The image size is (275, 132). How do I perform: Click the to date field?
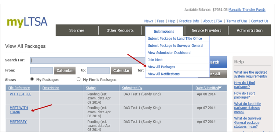[98, 71]
